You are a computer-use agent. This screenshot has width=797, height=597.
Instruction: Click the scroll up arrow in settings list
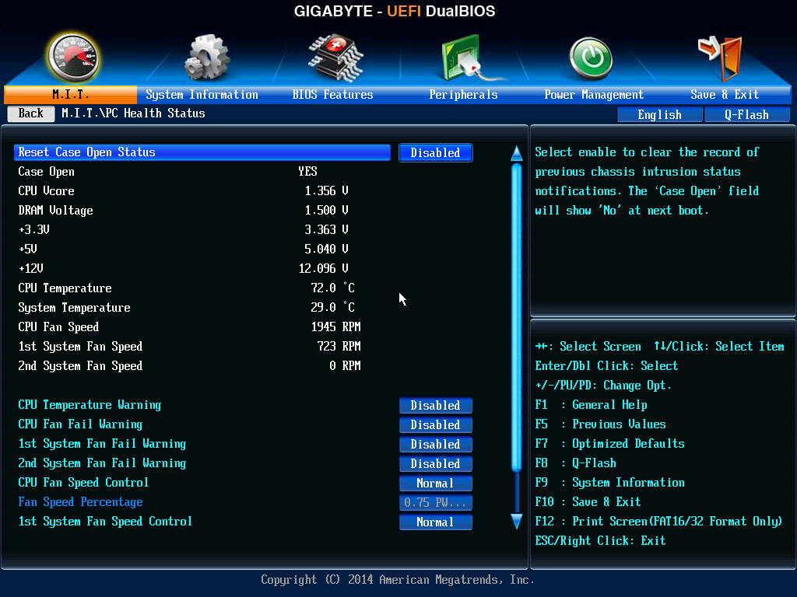[517, 153]
